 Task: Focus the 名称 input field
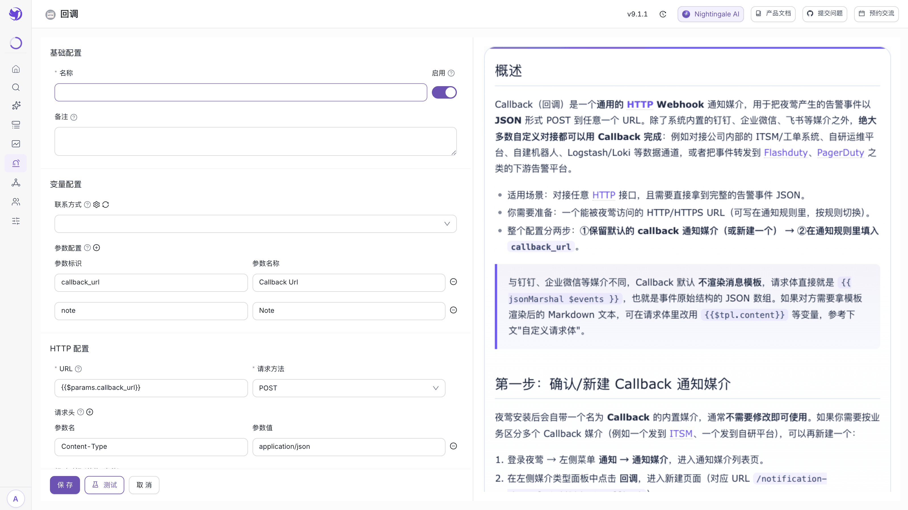point(241,93)
